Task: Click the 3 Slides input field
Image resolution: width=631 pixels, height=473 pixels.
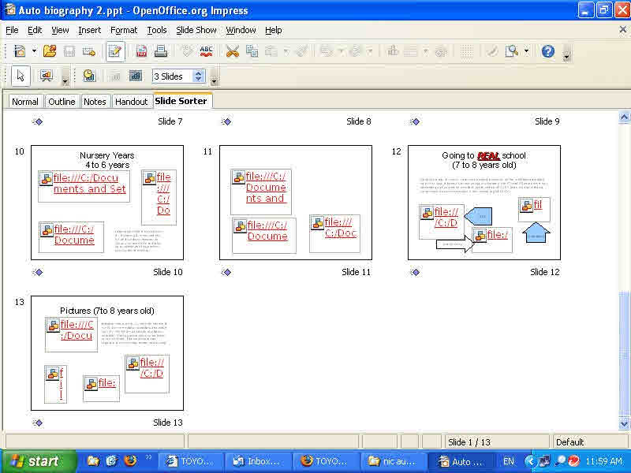Action: (x=173, y=76)
